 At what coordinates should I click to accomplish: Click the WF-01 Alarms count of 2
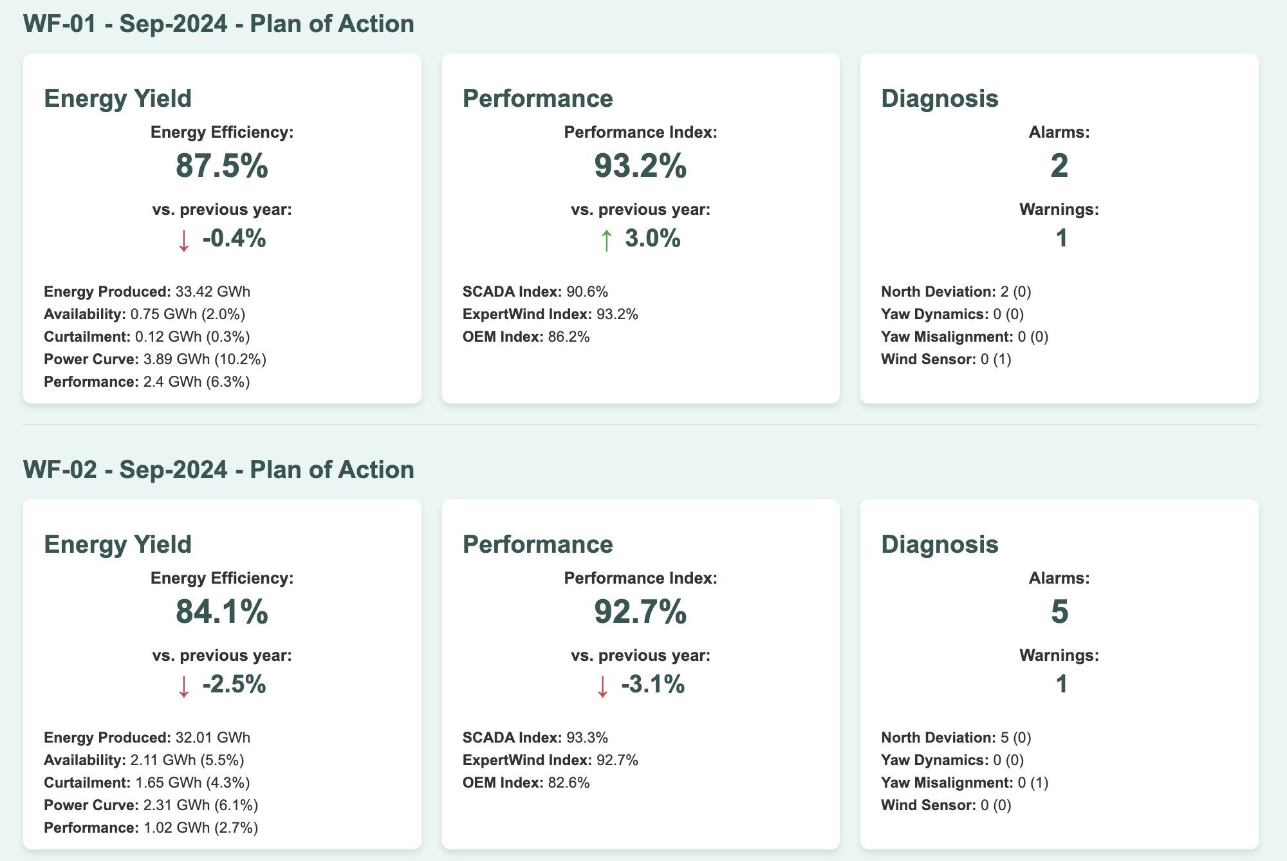point(1059,165)
